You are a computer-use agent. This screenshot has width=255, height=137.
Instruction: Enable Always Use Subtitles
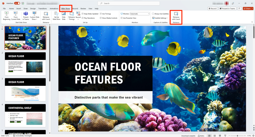point(153,14)
